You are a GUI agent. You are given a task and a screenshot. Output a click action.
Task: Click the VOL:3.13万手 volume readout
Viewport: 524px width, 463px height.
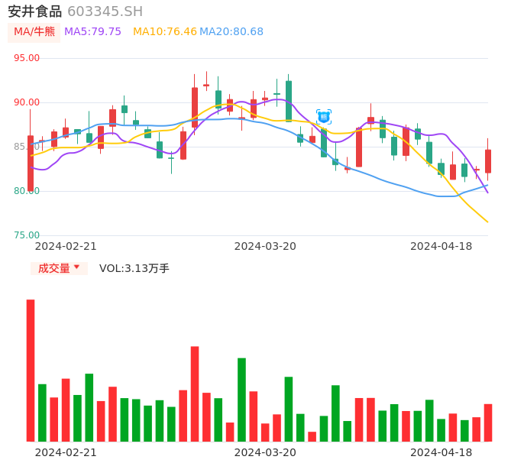(134, 268)
